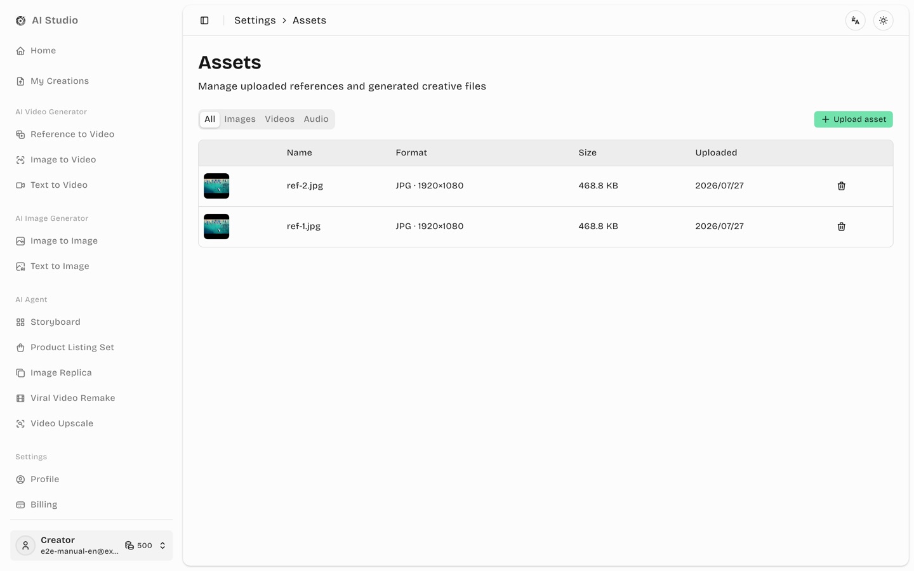Open the language translation switcher

pos(856,20)
